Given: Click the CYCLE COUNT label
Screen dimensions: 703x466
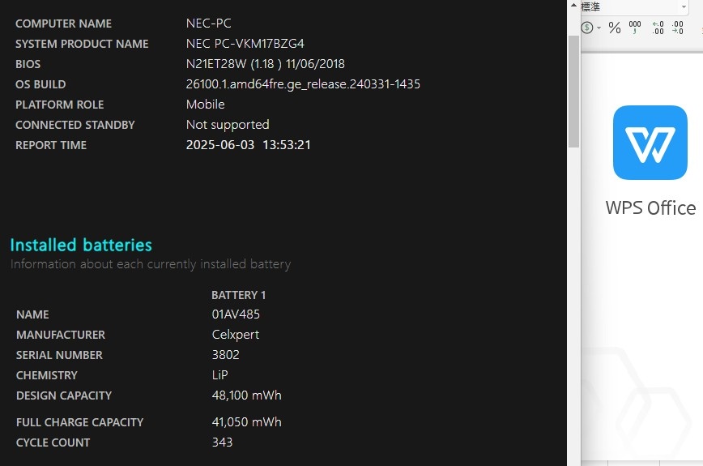Looking at the screenshot, I should coord(53,442).
